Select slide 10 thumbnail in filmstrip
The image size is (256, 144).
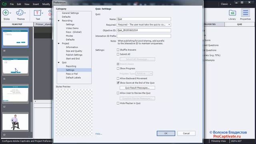click(x=15, y=38)
